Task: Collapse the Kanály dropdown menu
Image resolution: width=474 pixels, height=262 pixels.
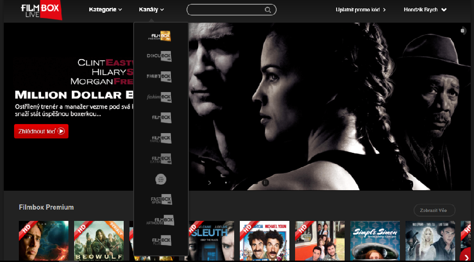Action: (x=151, y=9)
